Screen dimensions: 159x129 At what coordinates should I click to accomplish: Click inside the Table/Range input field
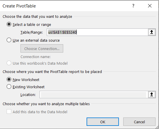tap(98, 32)
